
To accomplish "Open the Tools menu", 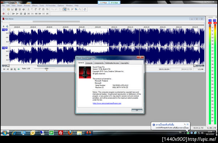I will point(41,5).
